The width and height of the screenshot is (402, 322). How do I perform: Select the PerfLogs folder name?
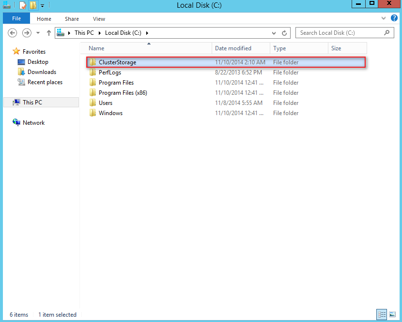pyautogui.click(x=110, y=73)
